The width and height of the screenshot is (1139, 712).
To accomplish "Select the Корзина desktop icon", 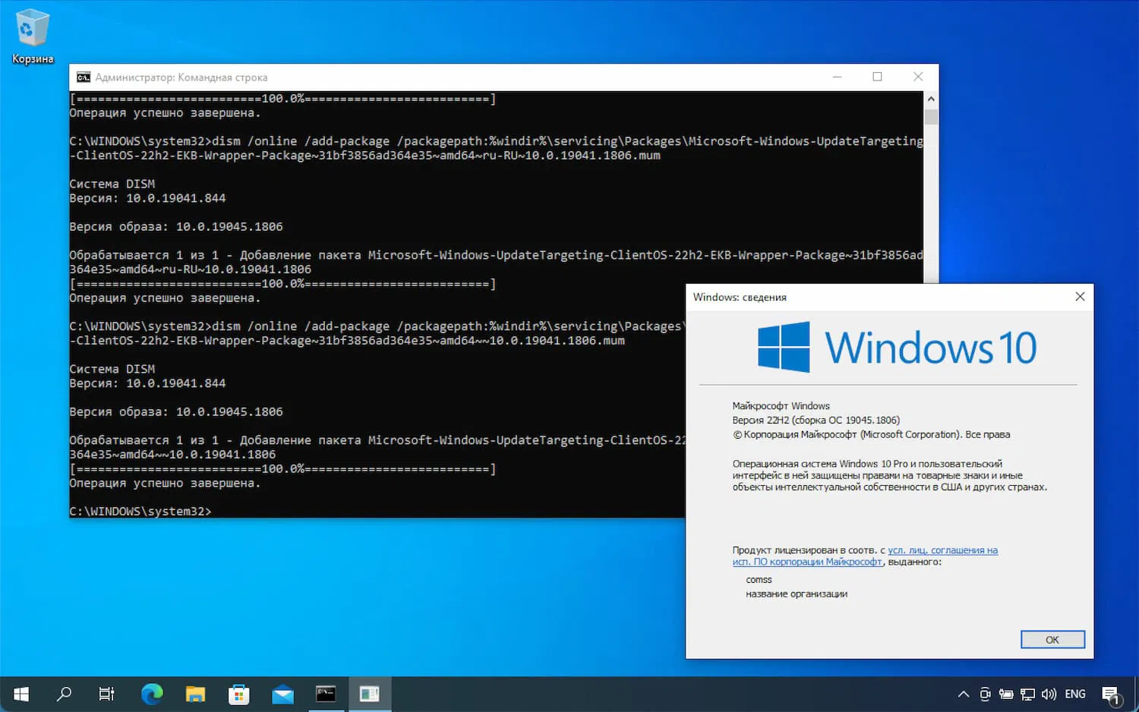I will 33,36.
